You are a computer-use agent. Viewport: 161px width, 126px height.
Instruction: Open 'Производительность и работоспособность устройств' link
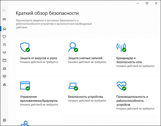[x=132, y=101]
